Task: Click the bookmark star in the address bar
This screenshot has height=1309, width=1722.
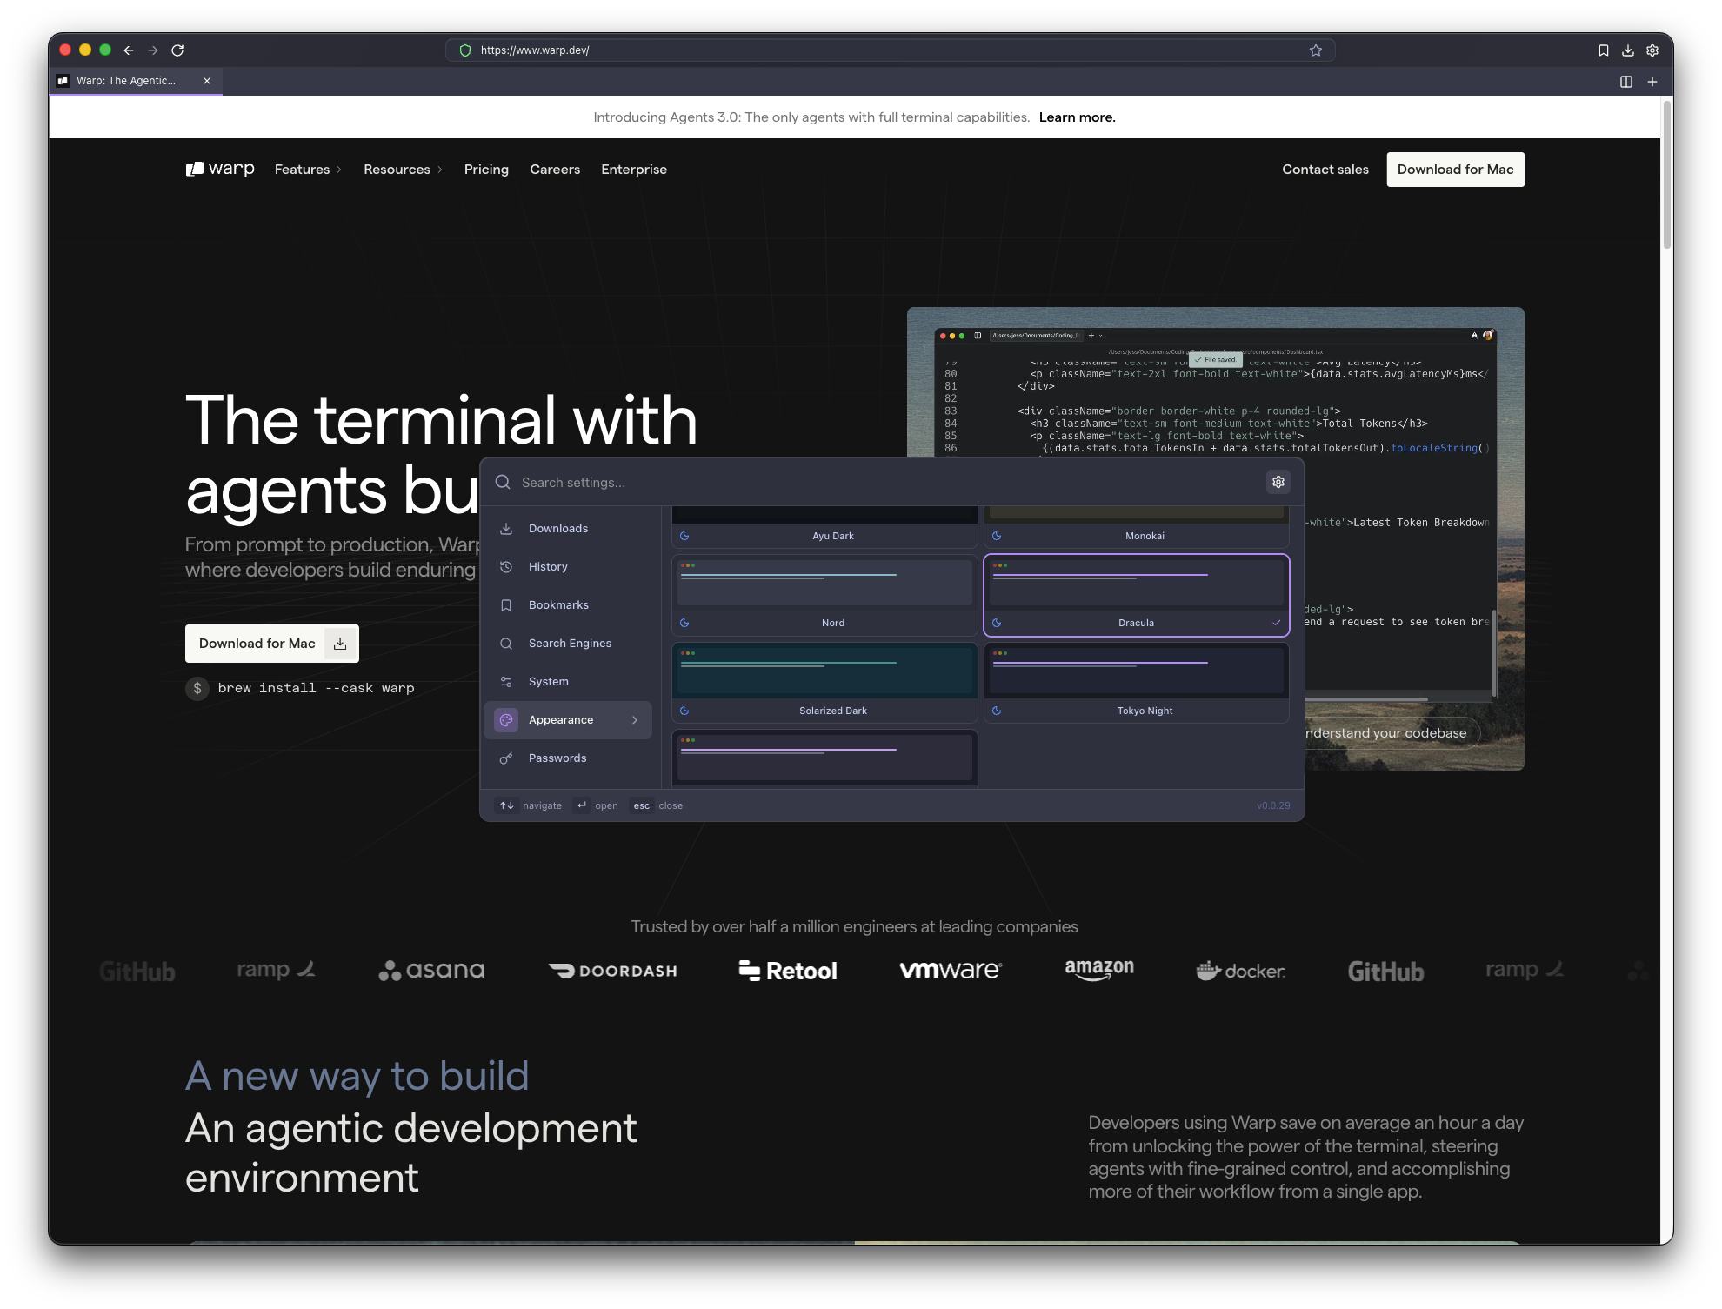Action: point(1315,50)
